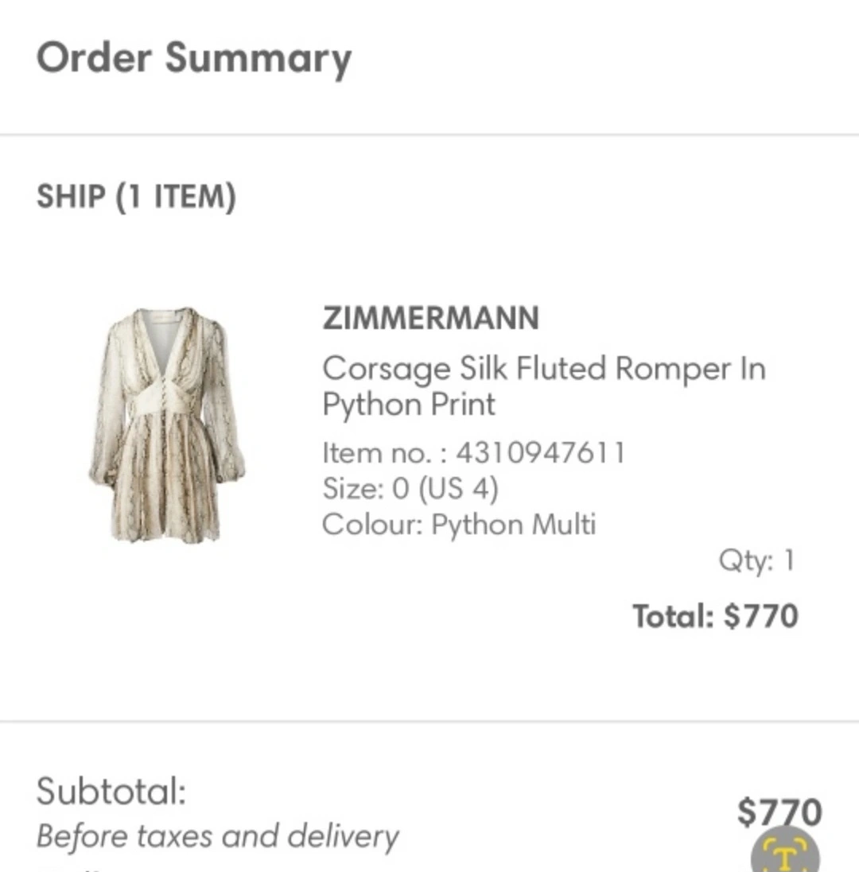This screenshot has width=859, height=872.
Task: Click the Size: 0 (US 4) line
Action: pyautogui.click(x=410, y=488)
